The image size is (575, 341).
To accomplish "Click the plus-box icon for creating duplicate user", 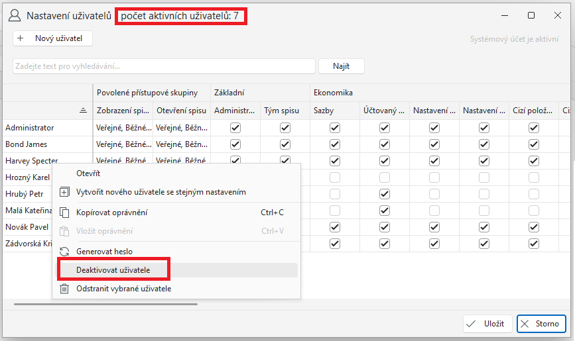I will [64, 192].
